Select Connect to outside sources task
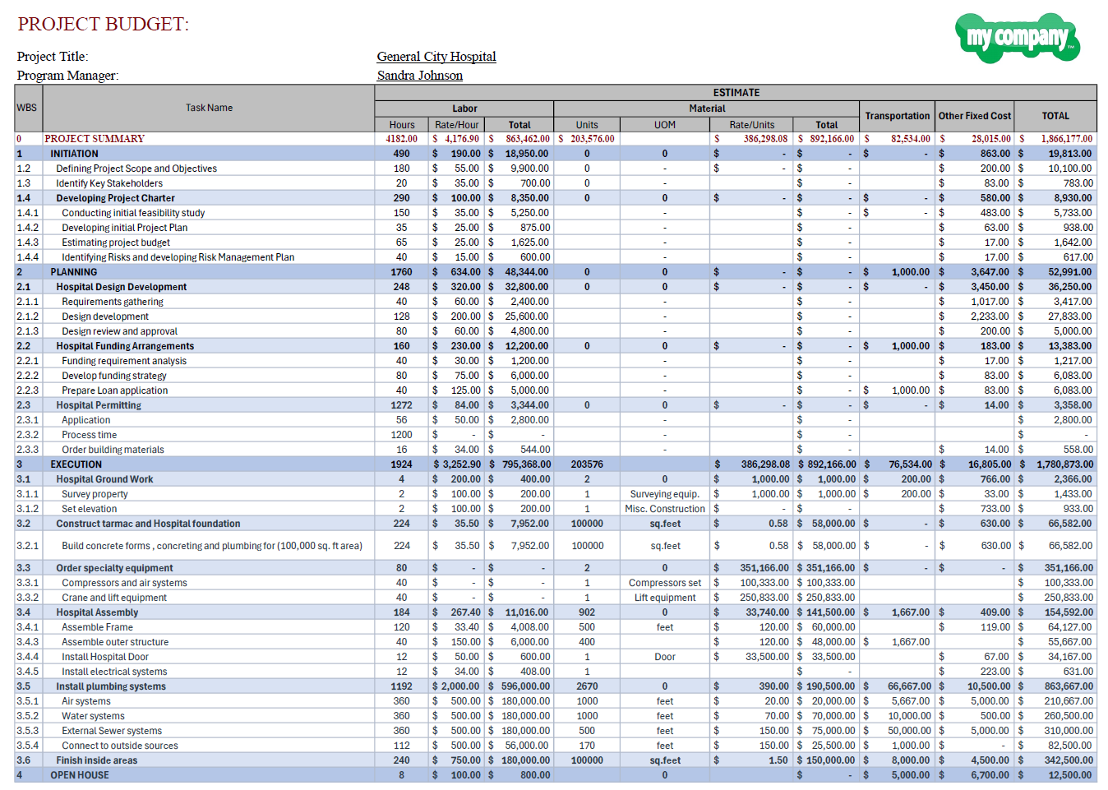Image resolution: width=1108 pixels, height=790 pixels. [x=120, y=746]
